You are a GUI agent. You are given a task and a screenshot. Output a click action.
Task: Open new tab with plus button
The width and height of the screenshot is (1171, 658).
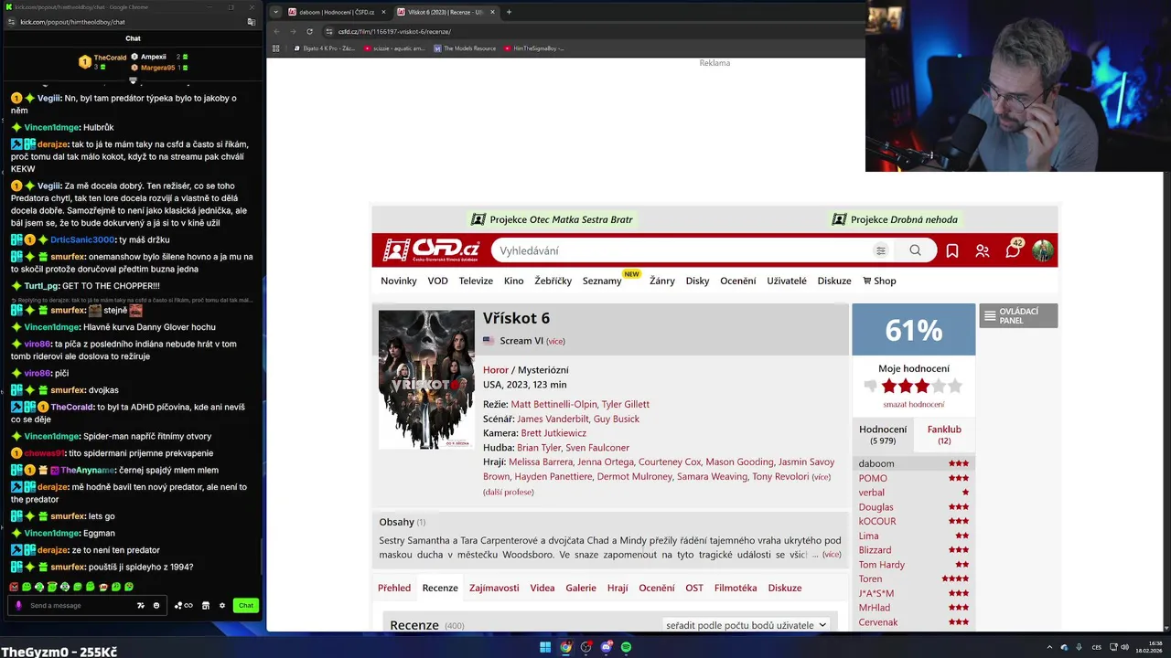[x=509, y=12]
